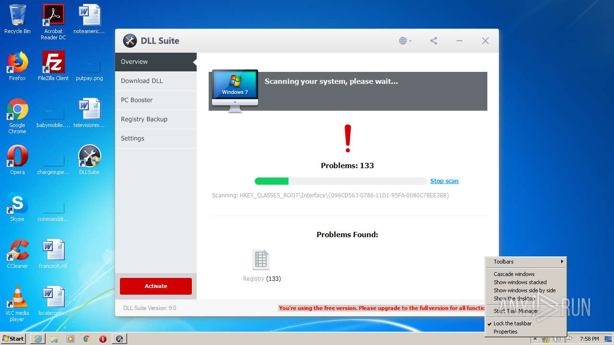Image resolution: width=614 pixels, height=345 pixels.
Task: Select the localecono Word document
Action: coord(53,301)
